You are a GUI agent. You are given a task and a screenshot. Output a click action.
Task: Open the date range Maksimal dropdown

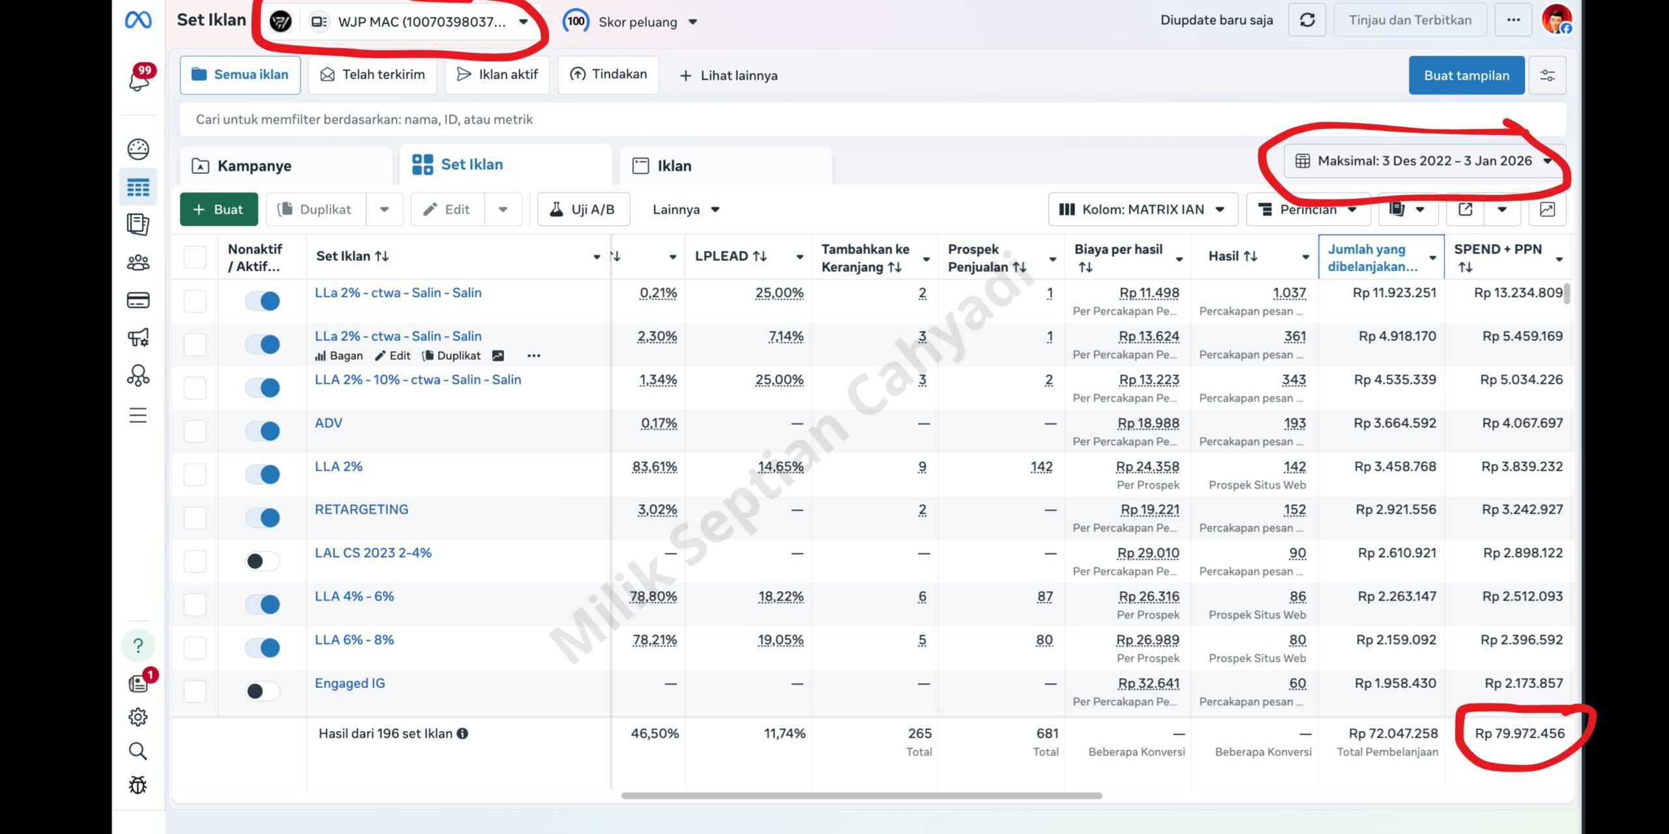click(x=1424, y=161)
